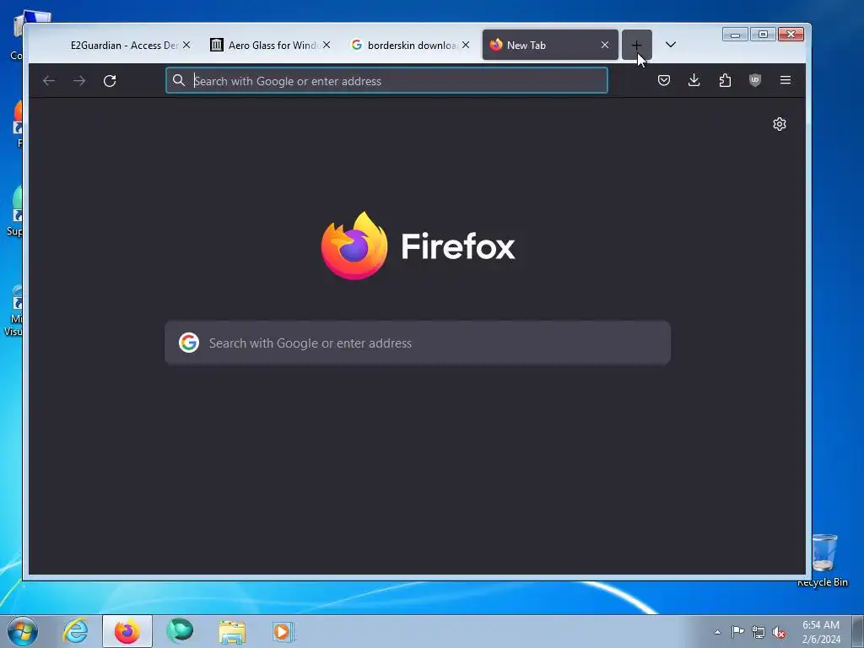This screenshot has width=864, height=648.
Task: Open the Action Center flag icon
Action: [x=737, y=632]
